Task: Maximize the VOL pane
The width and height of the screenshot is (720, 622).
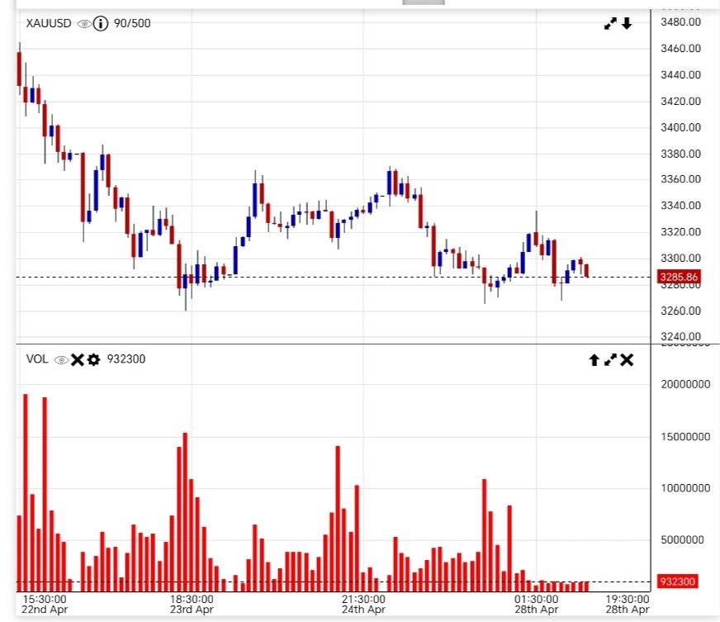Action: 610,359
